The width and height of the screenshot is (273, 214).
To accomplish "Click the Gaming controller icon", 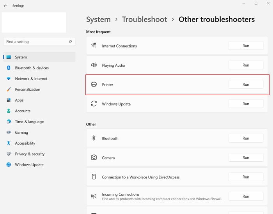I will click(9, 133).
